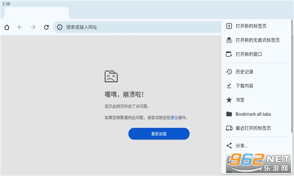Viewport: 294px width, 176px height.
Task: Focus the 搜索或输入网址 address field
Action: pos(138,27)
